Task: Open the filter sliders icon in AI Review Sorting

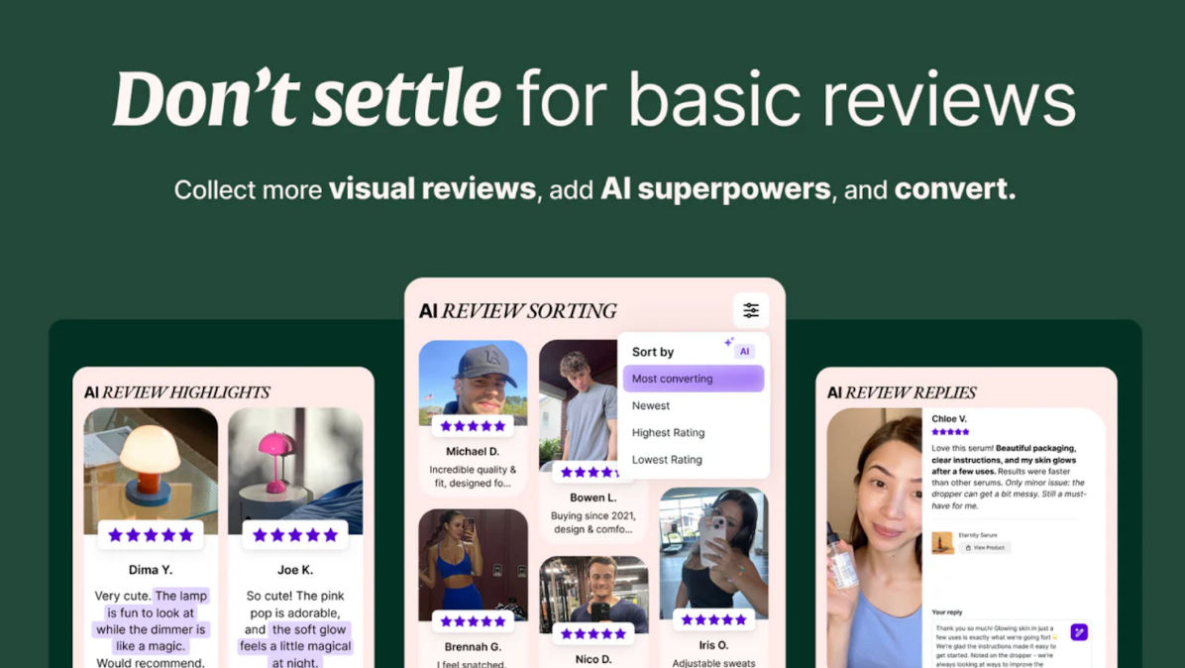Action: (x=750, y=310)
